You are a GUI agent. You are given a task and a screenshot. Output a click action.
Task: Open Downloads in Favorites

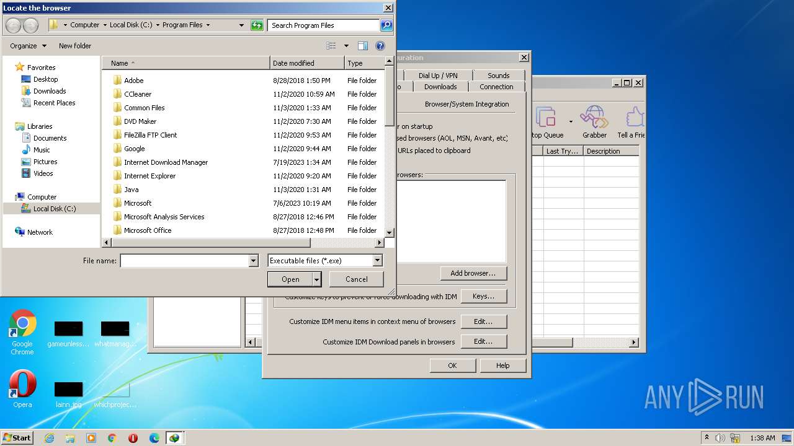(x=50, y=91)
